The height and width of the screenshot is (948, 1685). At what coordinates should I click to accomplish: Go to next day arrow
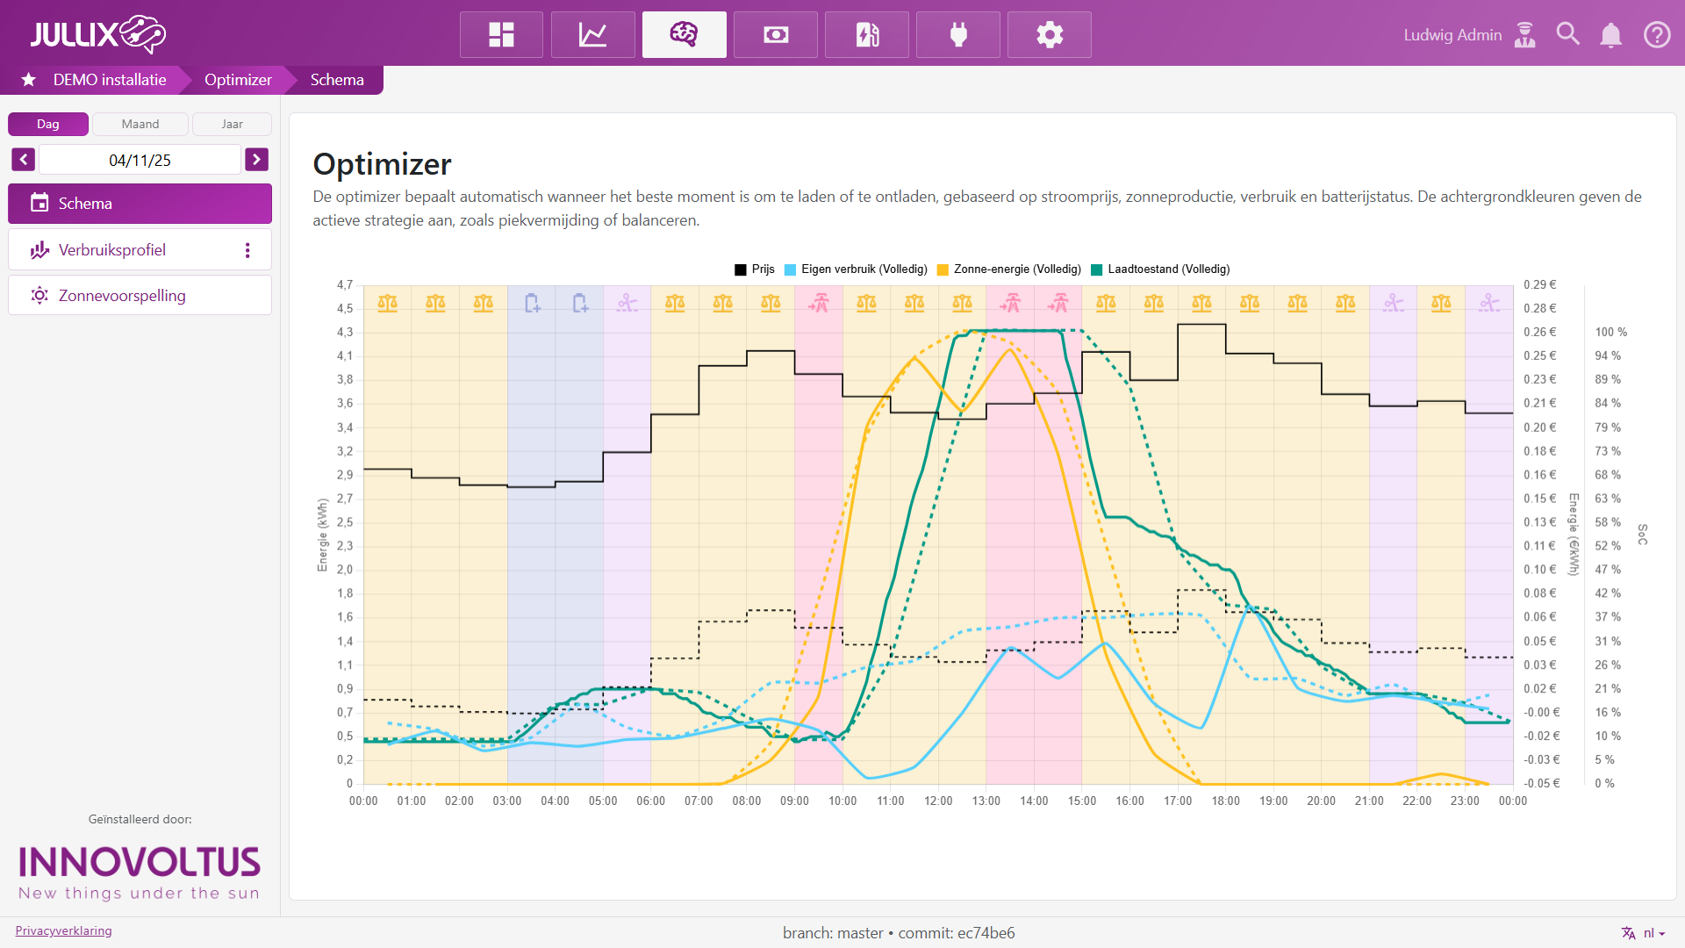(256, 160)
